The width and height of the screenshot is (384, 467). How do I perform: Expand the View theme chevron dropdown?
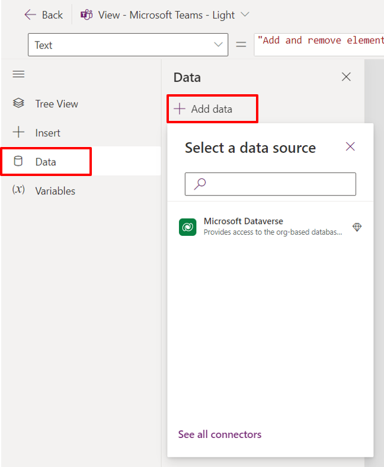245,14
